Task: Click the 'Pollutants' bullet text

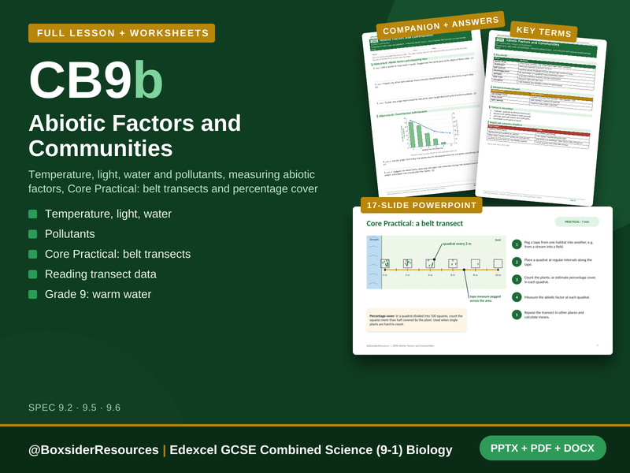Action: 70,234
